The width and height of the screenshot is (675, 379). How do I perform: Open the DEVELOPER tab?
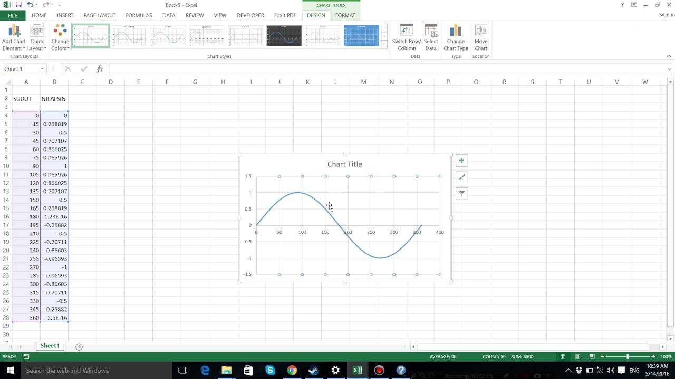click(x=250, y=15)
